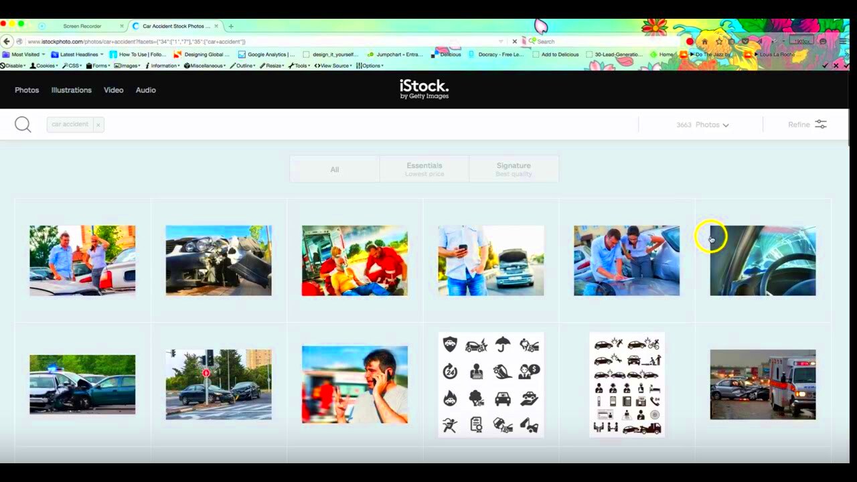
Task: Click the browser back arrow button
Action: tap(7, 42)
